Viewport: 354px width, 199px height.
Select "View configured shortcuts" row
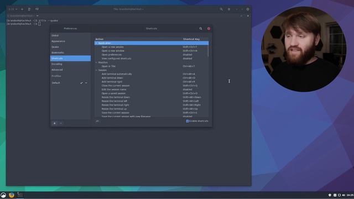(151, 59)
